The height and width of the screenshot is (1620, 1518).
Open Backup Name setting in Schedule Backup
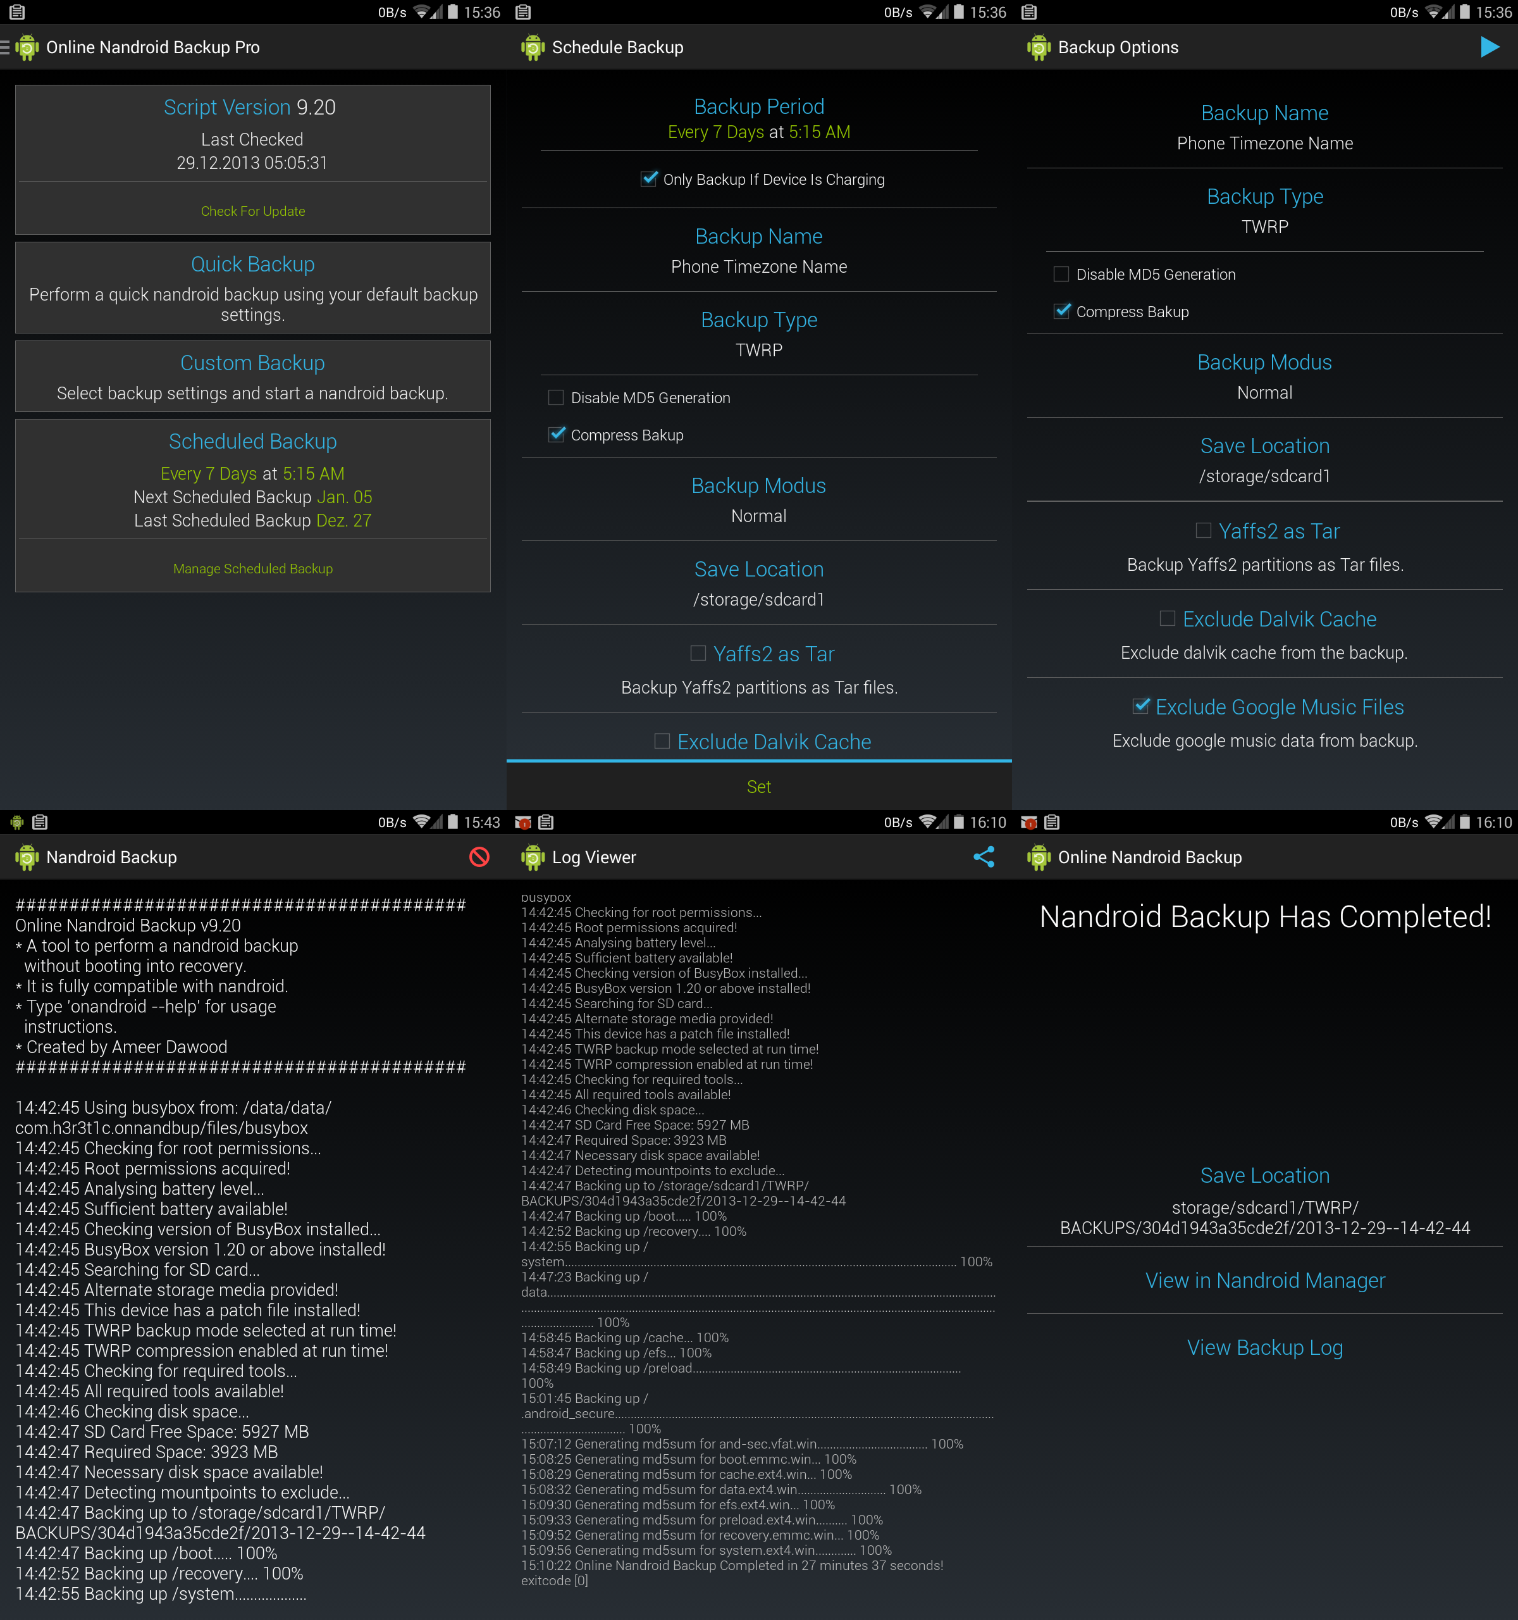(x=759, y=251)
